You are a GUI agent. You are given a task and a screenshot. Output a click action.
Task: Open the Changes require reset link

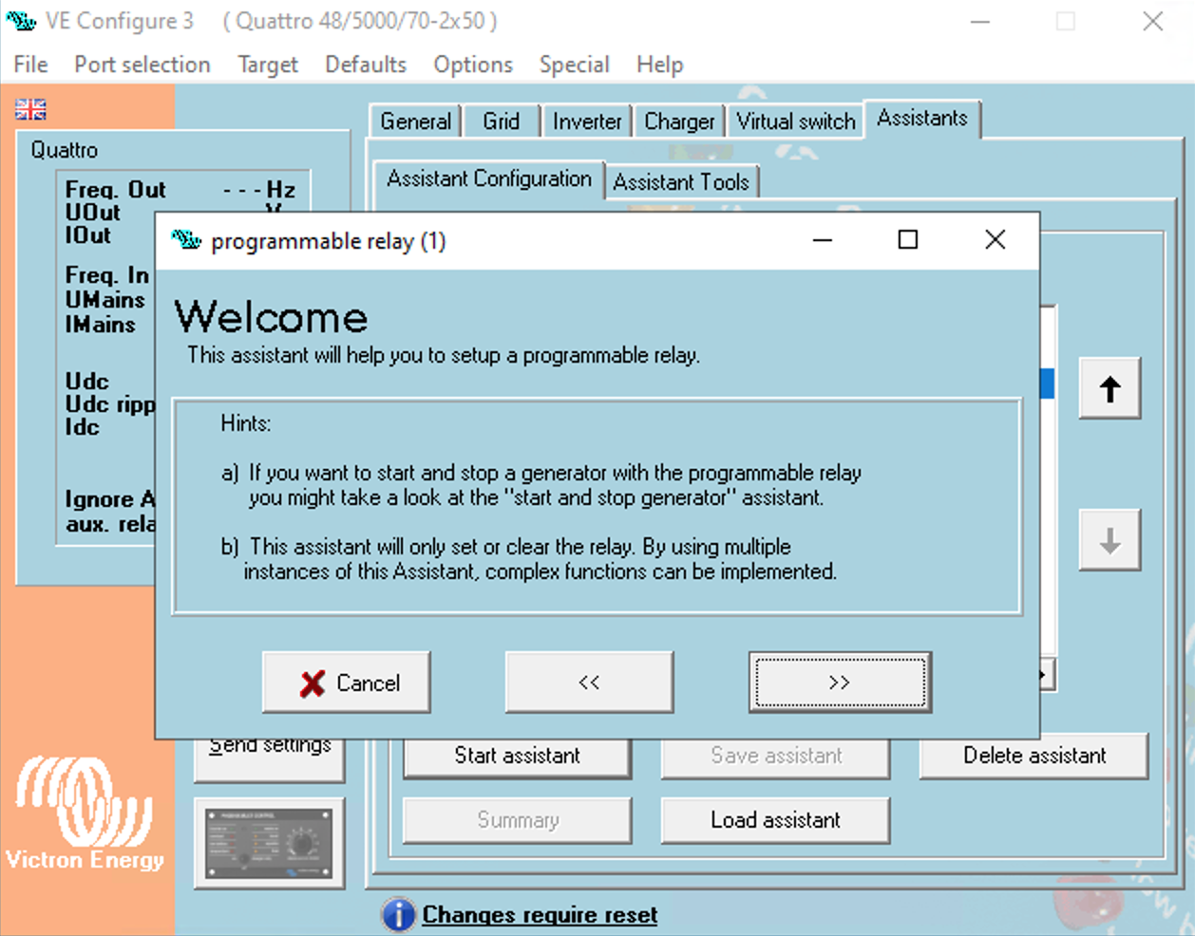540,915
